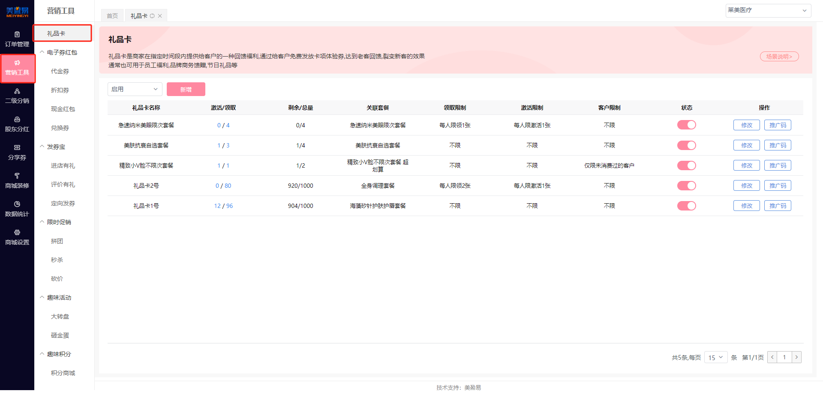The image size is (823, 394).
Task: Open 场景说明 in the banner
Action: coord(779,56)
